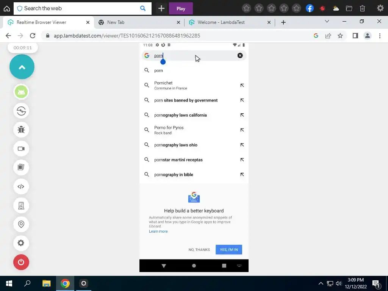
Task: Share the page using the share icon
Action: point(328,36)
